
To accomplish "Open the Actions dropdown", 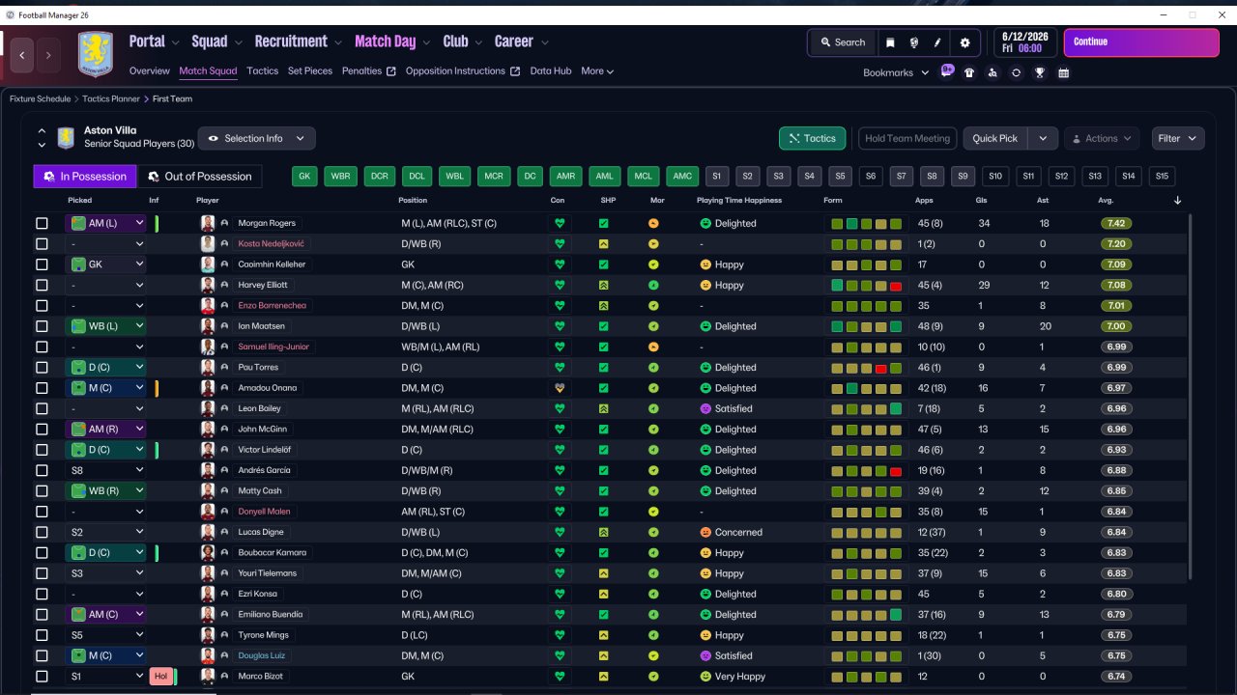I will [x=1102, y=138].
